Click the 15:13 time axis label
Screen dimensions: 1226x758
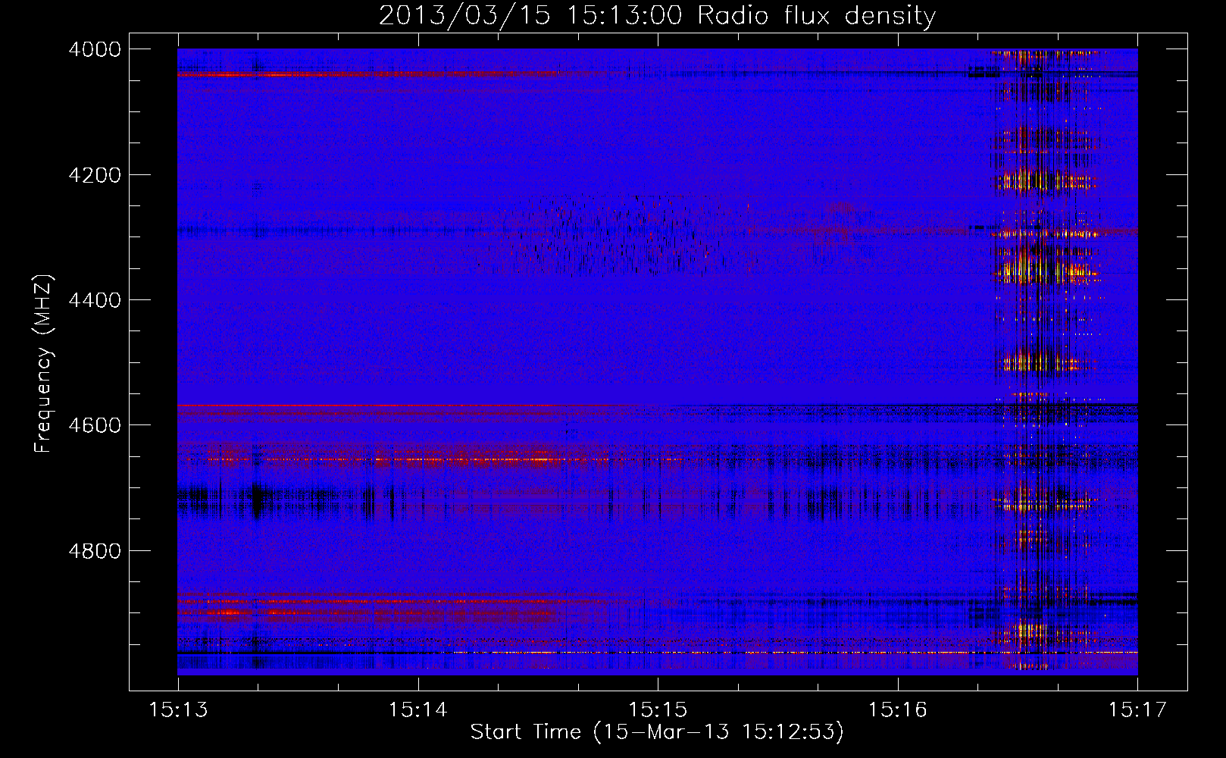(x=178, y=710)
